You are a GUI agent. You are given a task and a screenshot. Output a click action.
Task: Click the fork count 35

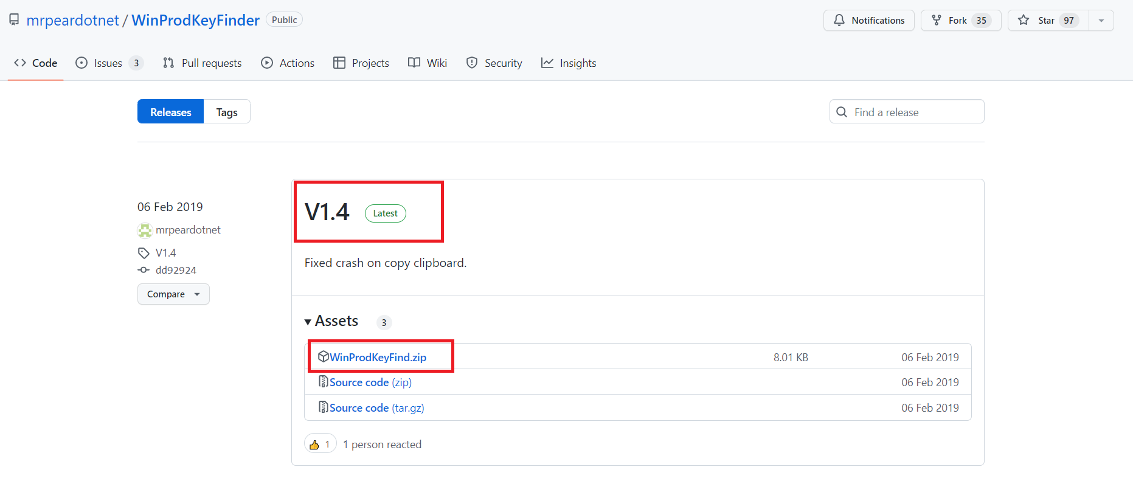pyautogui.click(x=981, y=21)
